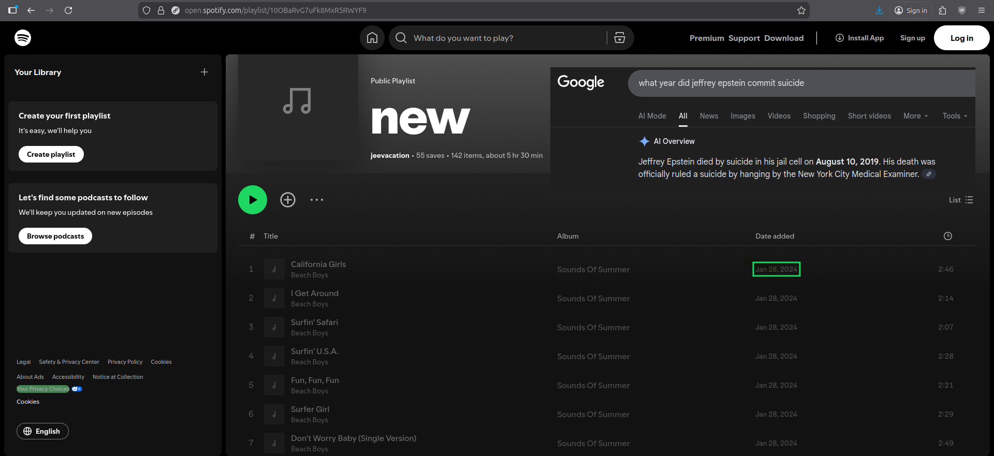994x456 pixels.
Task: Click the Sign up link
Action: click(912, 38)
